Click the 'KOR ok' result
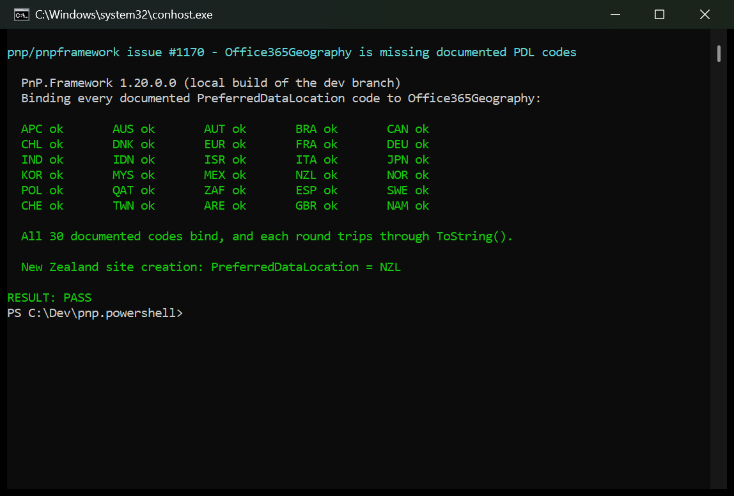The height and width of the screenshot is (496, 734). point(42,175)
